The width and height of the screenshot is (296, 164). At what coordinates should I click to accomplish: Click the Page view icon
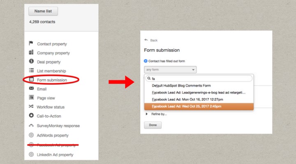[31, 98]
